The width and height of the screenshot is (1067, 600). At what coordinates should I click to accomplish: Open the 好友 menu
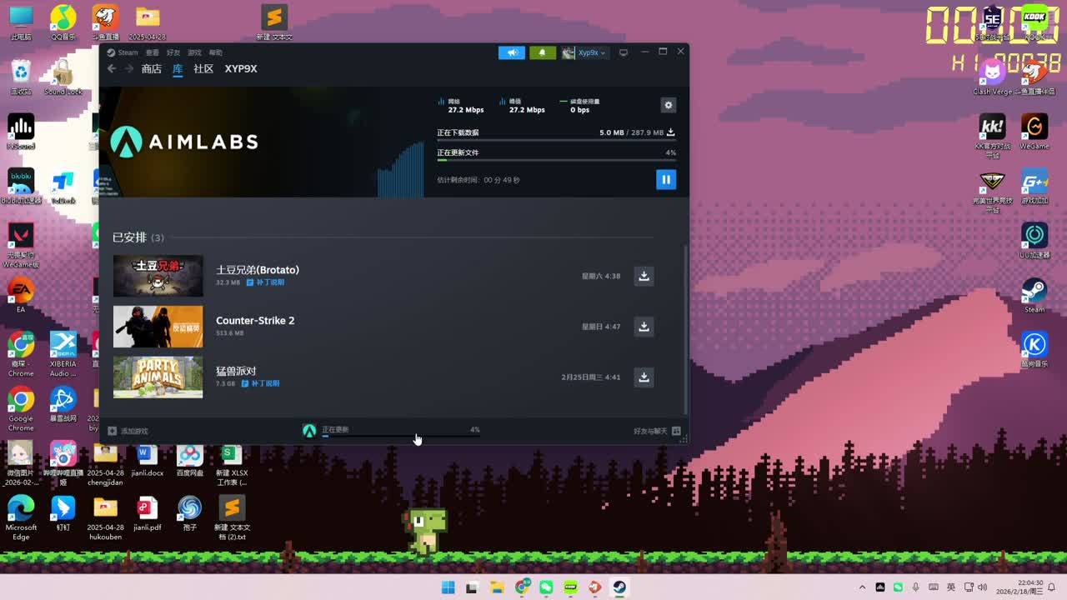(x=173, y=52)
